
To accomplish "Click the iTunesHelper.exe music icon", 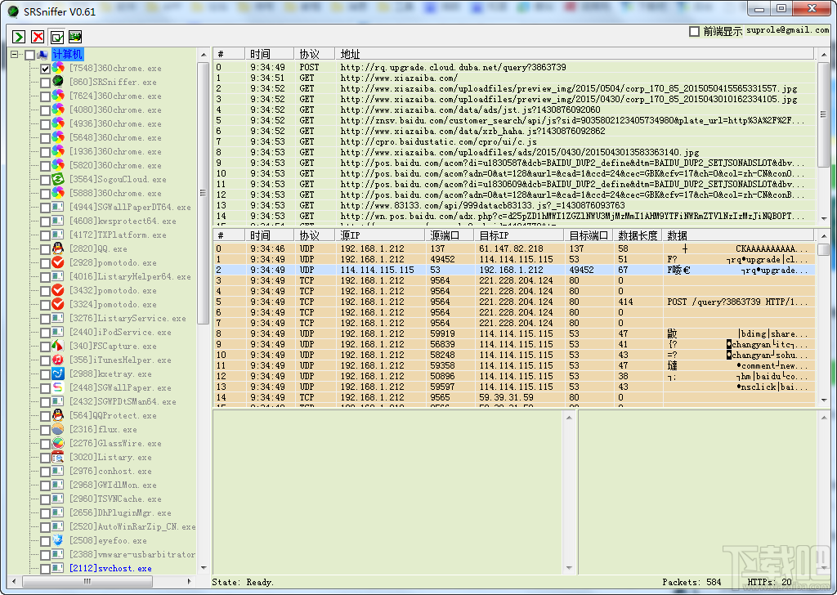I will 58,360.
